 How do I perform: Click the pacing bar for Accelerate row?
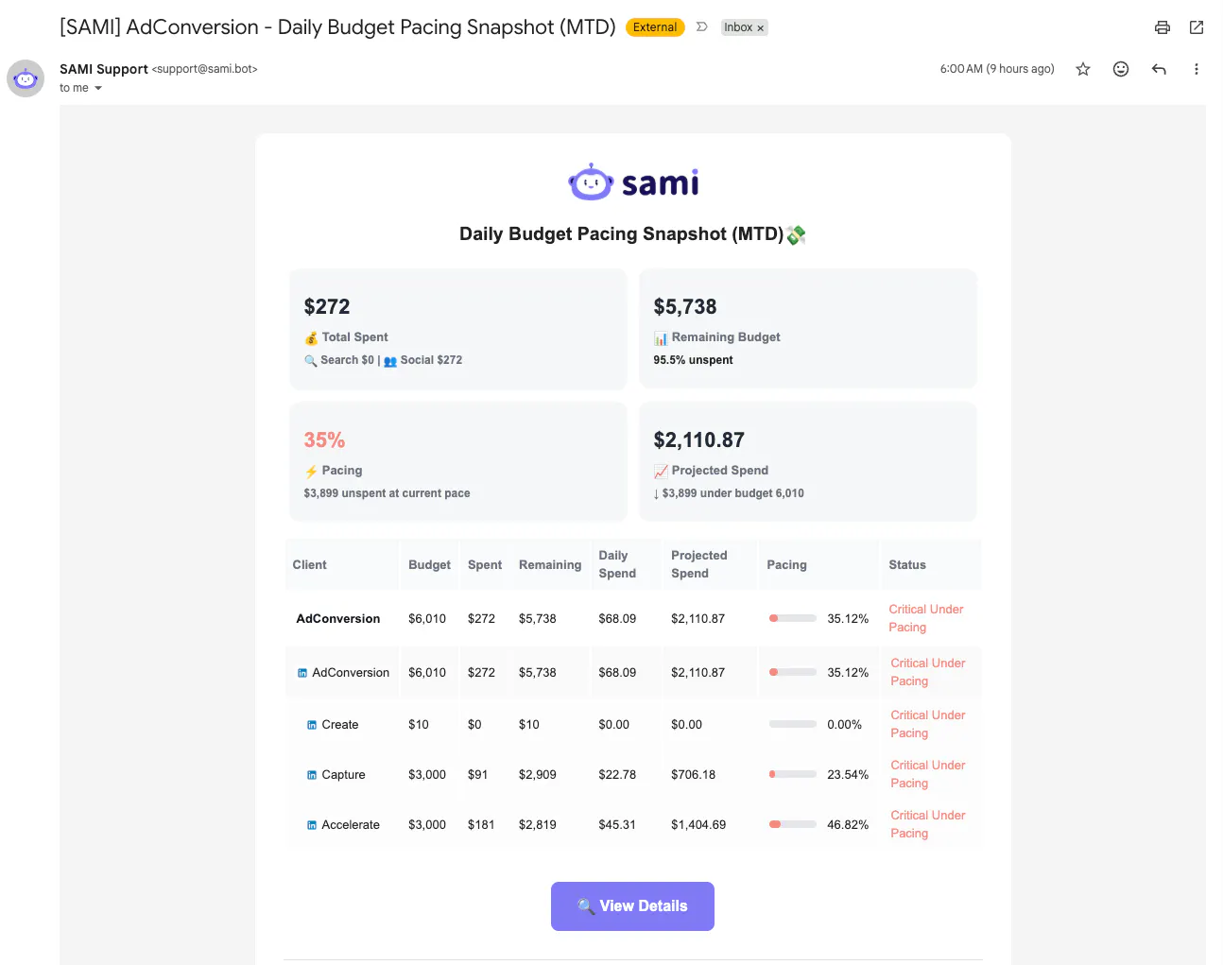click(x=793, y=824)
